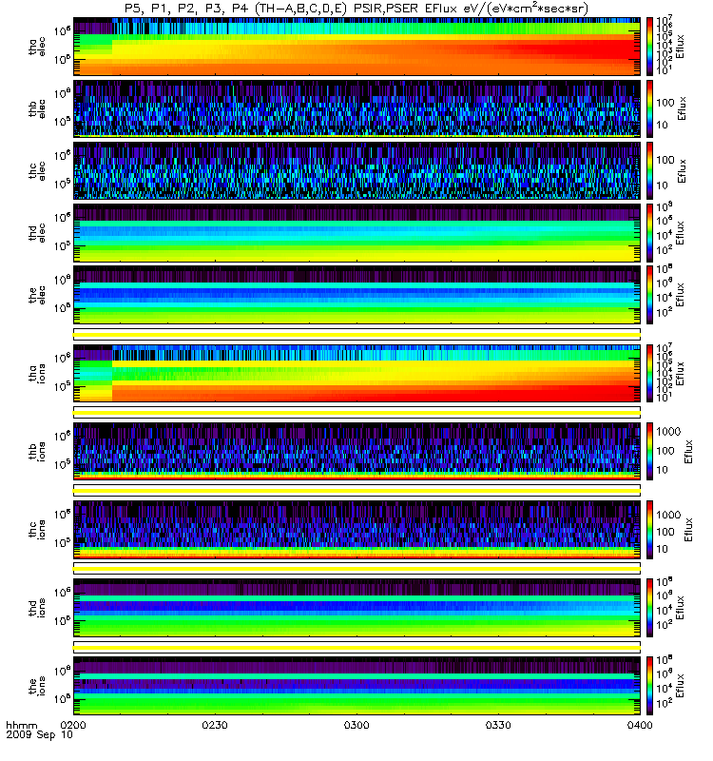Viewport: 713px width, 761px height.
Task: Click the tha ions spectrogram panel
Action: pos(357,374)
